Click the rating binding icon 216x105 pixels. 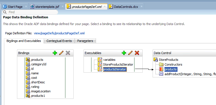[28, 87]
